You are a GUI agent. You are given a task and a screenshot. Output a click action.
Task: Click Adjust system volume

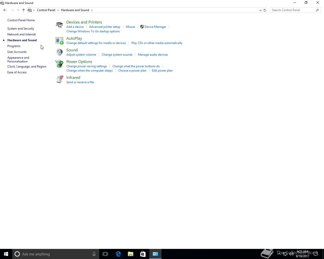[81, 55]
